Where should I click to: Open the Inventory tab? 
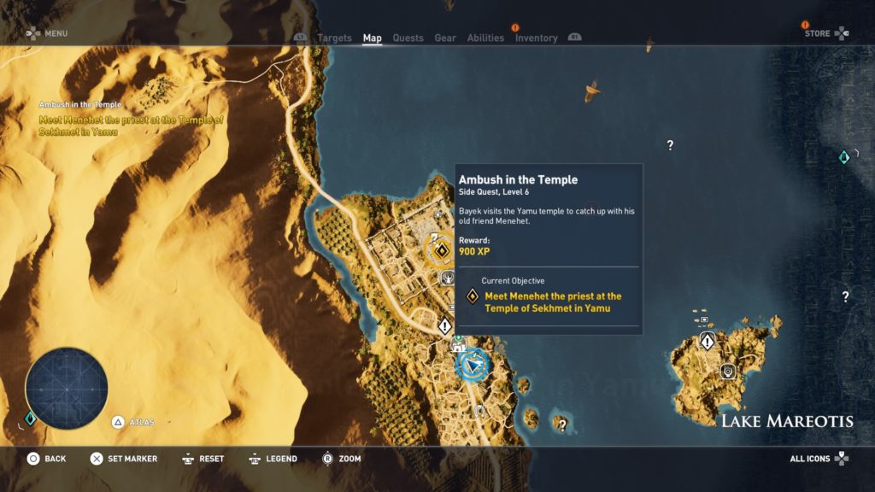coord(537,38)
